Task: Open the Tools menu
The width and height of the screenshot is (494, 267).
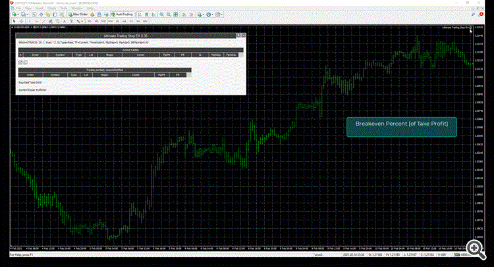Action: tap(64, 8)
